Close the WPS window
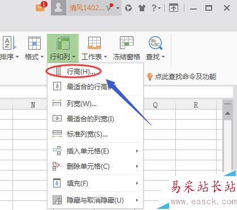237x210 pixels. point(226,8)
